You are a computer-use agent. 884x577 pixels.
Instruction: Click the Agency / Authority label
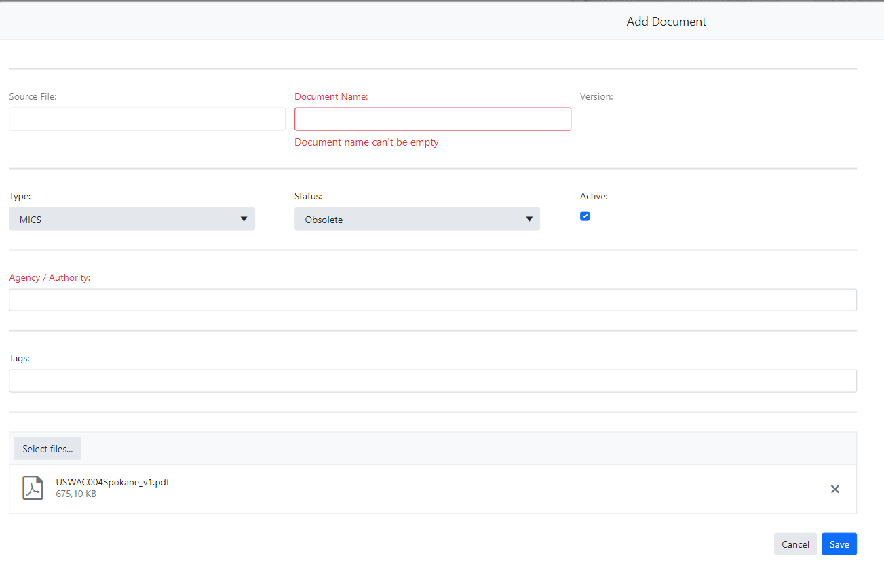pos(50,278)
